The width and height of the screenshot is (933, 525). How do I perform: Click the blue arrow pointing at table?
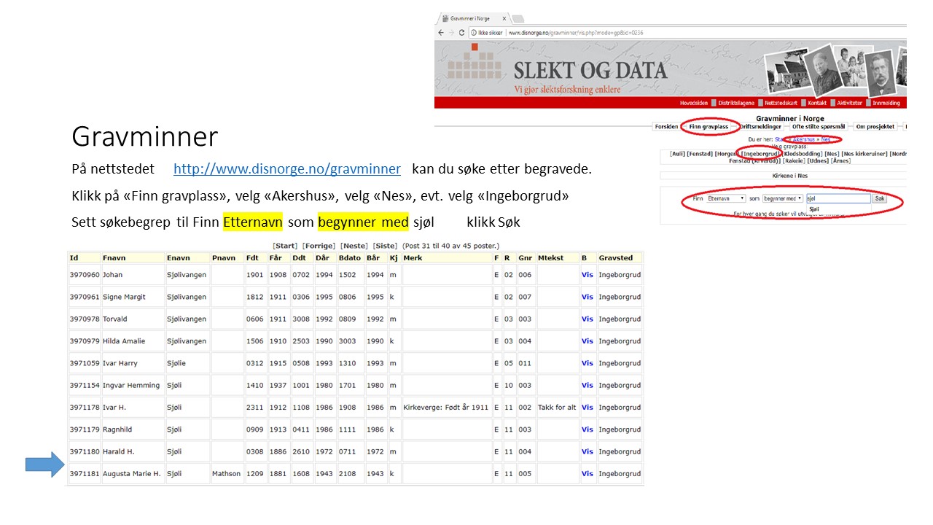(44, 464)
